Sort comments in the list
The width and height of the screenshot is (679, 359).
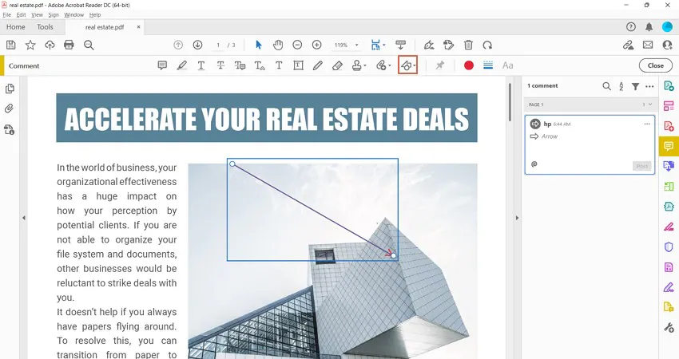(x=621, y=86)
